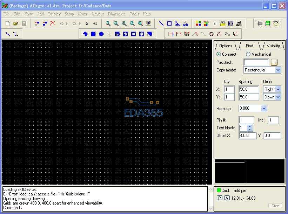Image resolution: width=288 pixels, height=214 pixels.
Task: Click the Inc input field
Action: [273, 120]
